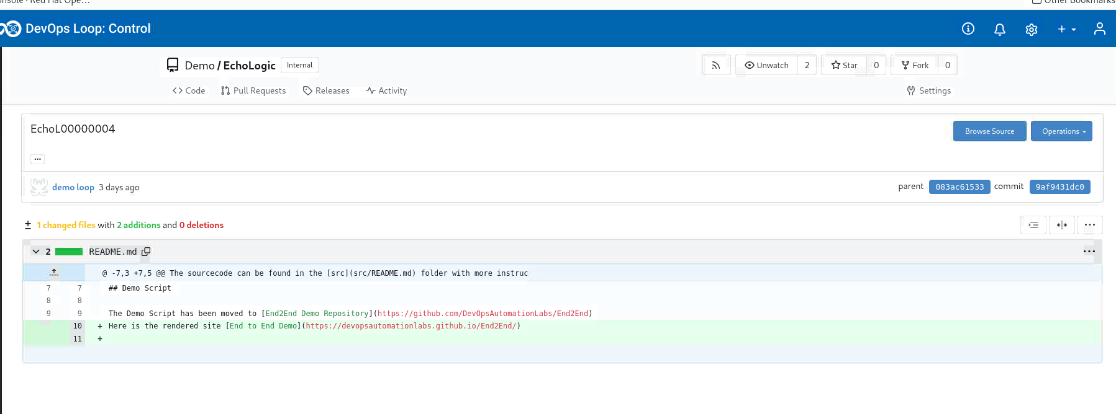This screenshot has height=414, width=1116.
Task: Click the demo loop avatar image
Action: [39, 187]
